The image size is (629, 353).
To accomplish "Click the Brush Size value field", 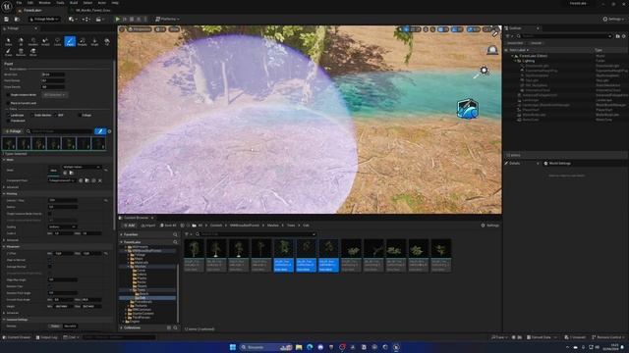I will [x=53, y=75].
